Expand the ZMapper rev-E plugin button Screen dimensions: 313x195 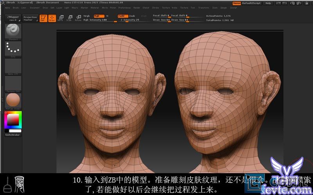[x=13, y=18]
